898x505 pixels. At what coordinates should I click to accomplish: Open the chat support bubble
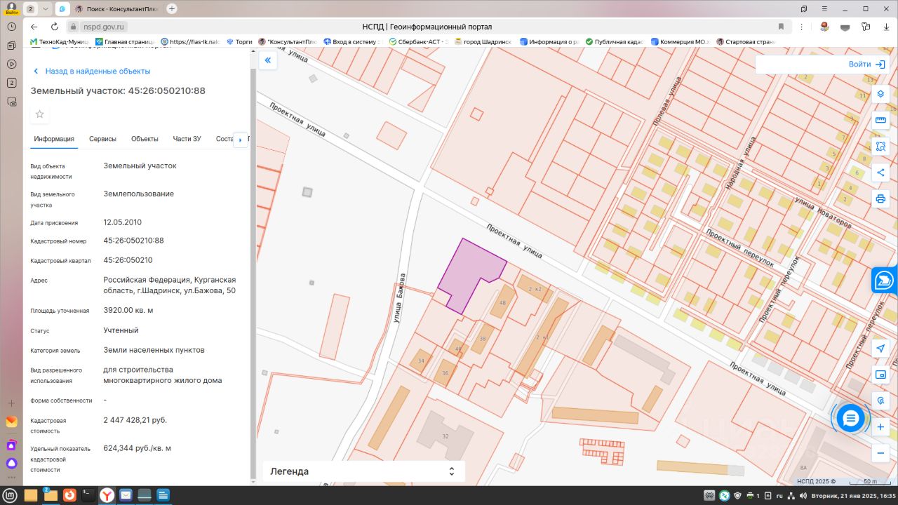[x=850, y=419]
